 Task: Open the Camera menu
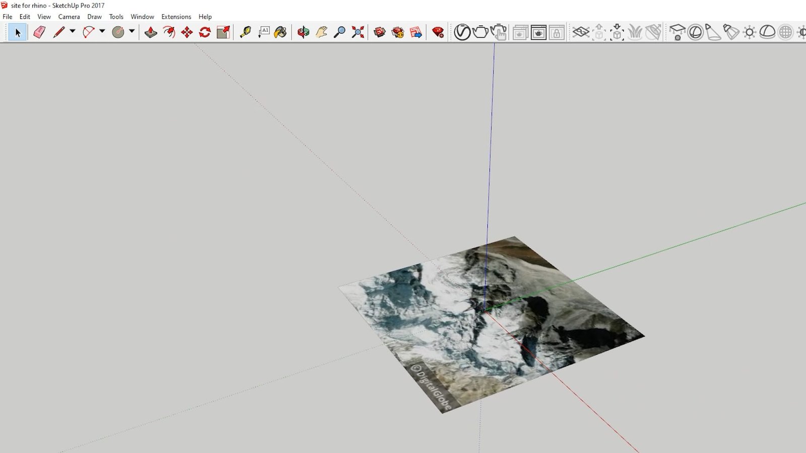[x=69, y=17]
